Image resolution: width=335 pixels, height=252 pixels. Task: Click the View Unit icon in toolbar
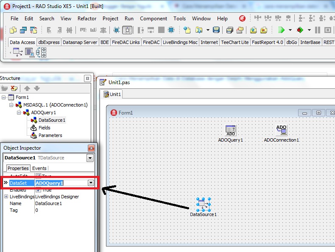pos(13,30)
